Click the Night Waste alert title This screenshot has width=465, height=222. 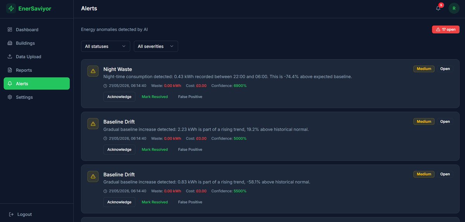pos(117,69)
